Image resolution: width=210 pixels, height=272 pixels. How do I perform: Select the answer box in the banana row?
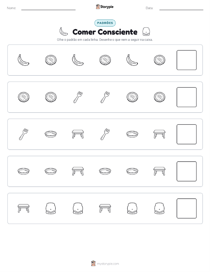tap(187, 60)
